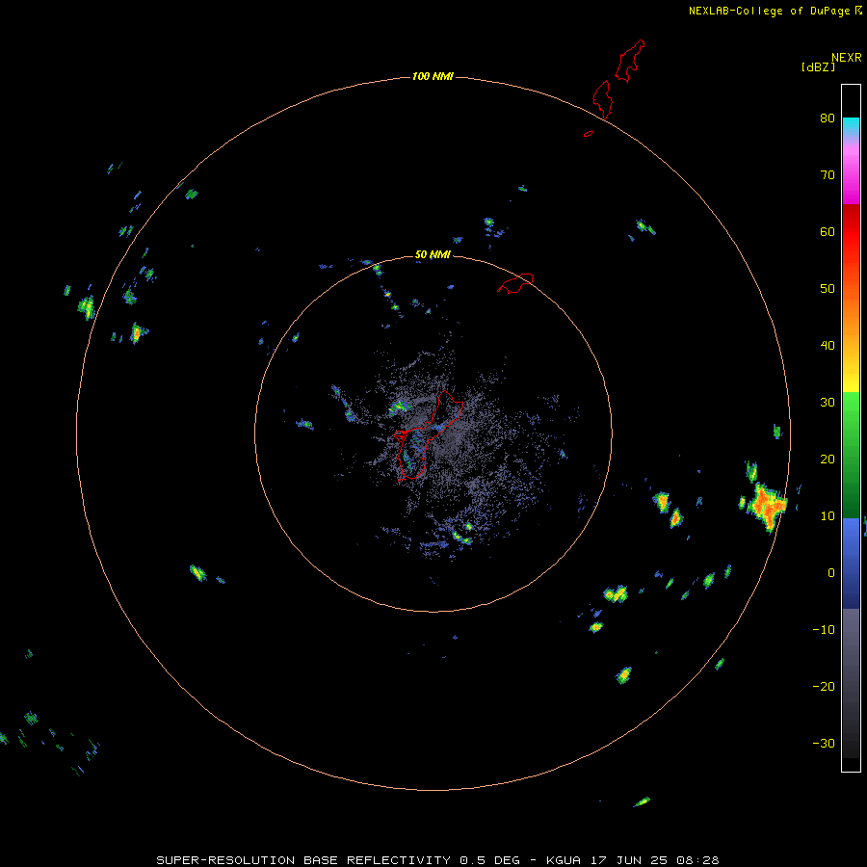The height and width of the screenshot is (867, 867).
Task: Click the -10 dBZ scale value
Action: coord(824,629)
